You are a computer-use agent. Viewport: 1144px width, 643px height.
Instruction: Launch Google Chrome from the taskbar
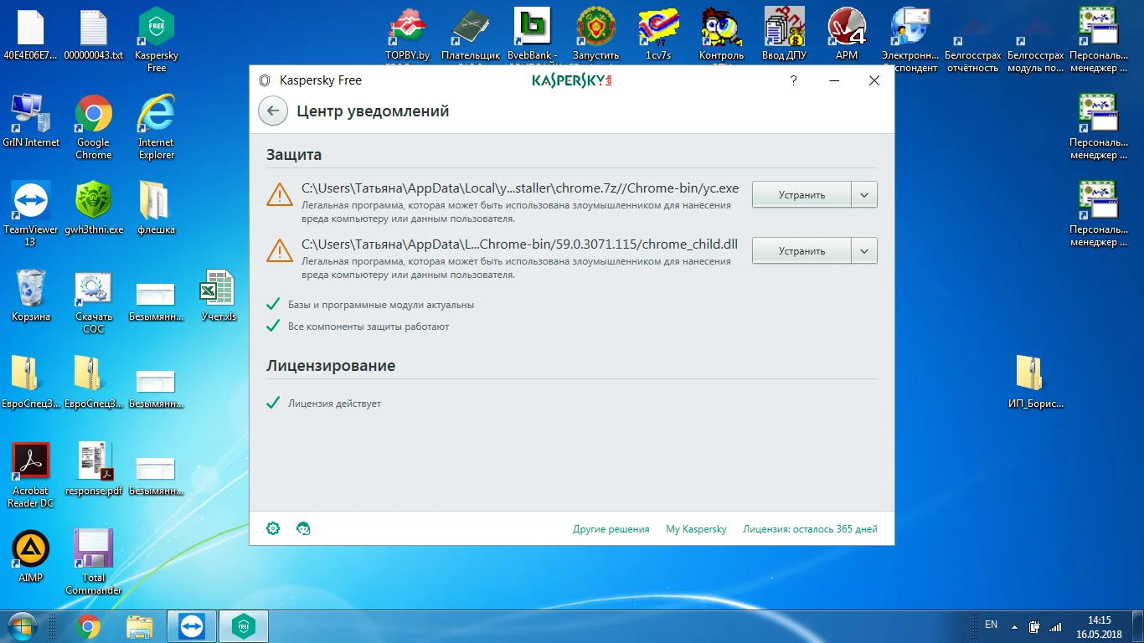pos(86,625)
